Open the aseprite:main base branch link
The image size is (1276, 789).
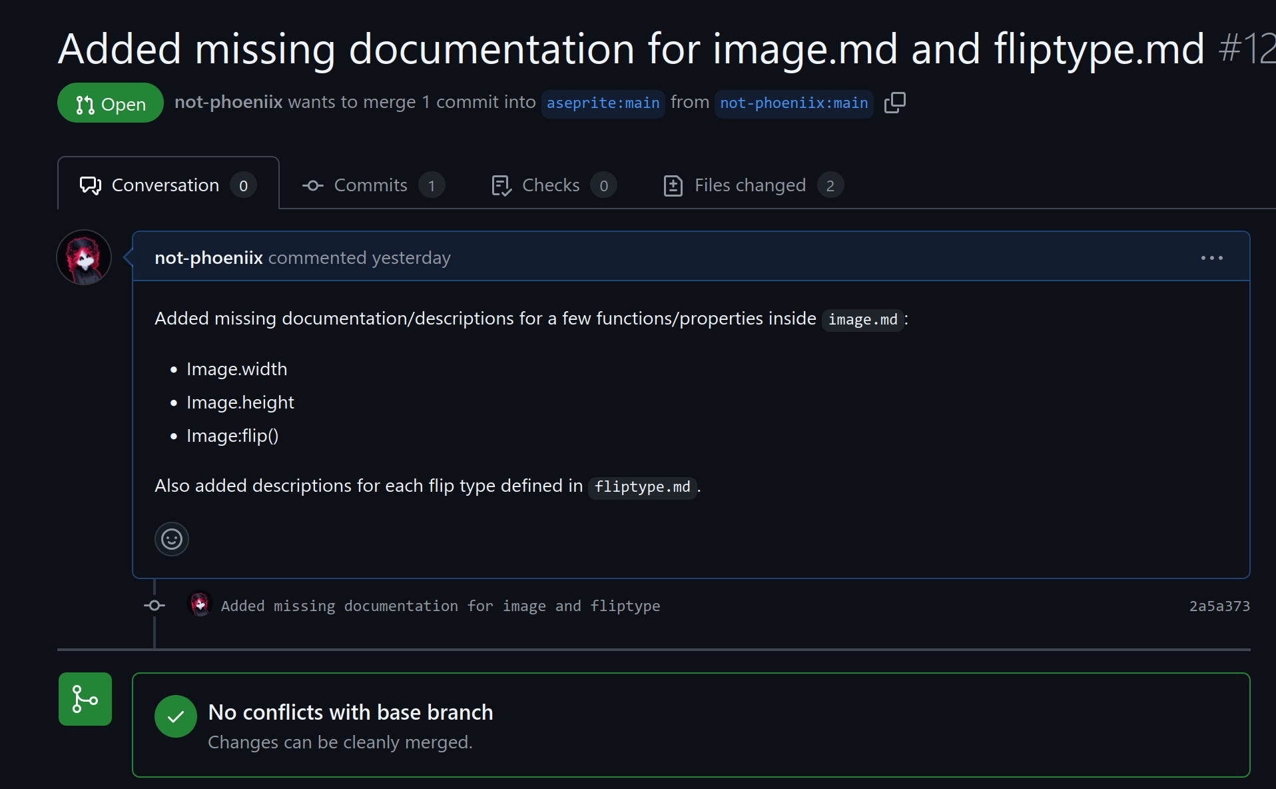pos(603,103)
